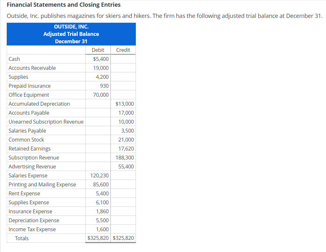Viewport: 326px width, 252px height.
Task: Select the Accounts Payable row
Action: 29,113
